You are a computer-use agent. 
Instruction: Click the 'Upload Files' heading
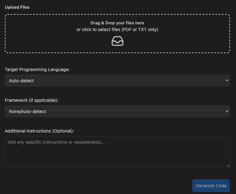pyautogui.click(x=17, y=7)
